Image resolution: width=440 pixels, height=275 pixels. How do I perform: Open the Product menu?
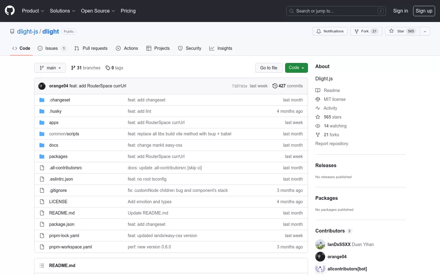coord(33,11)
